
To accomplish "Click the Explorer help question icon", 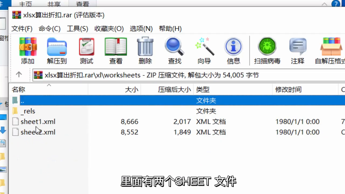I will click(336, 4).
